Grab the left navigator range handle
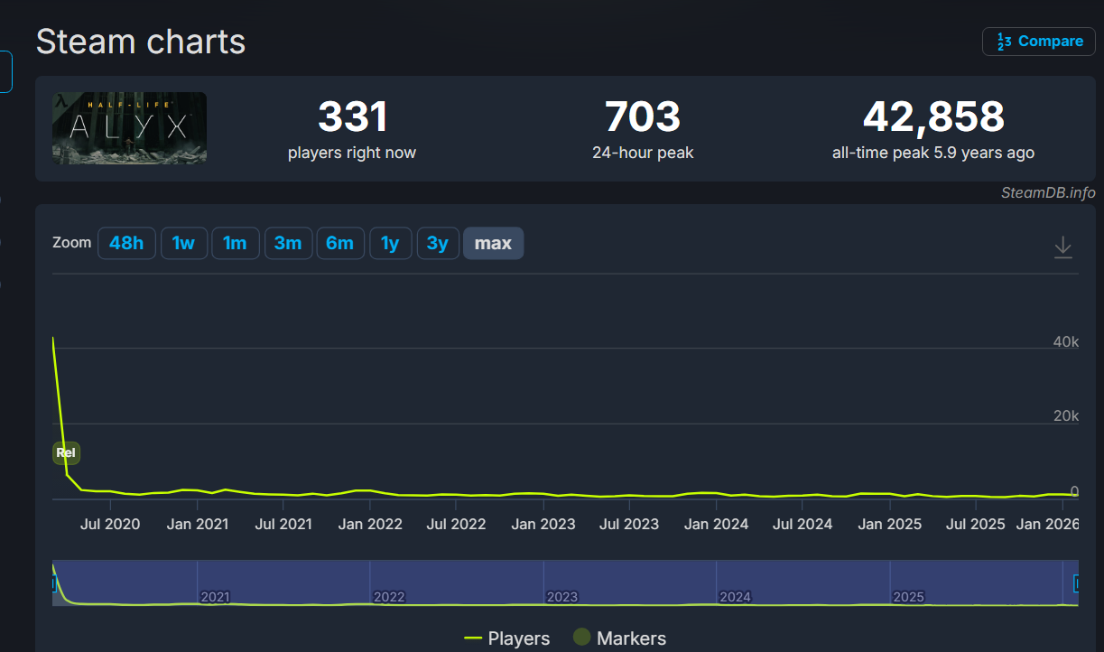 click(54, 583)
